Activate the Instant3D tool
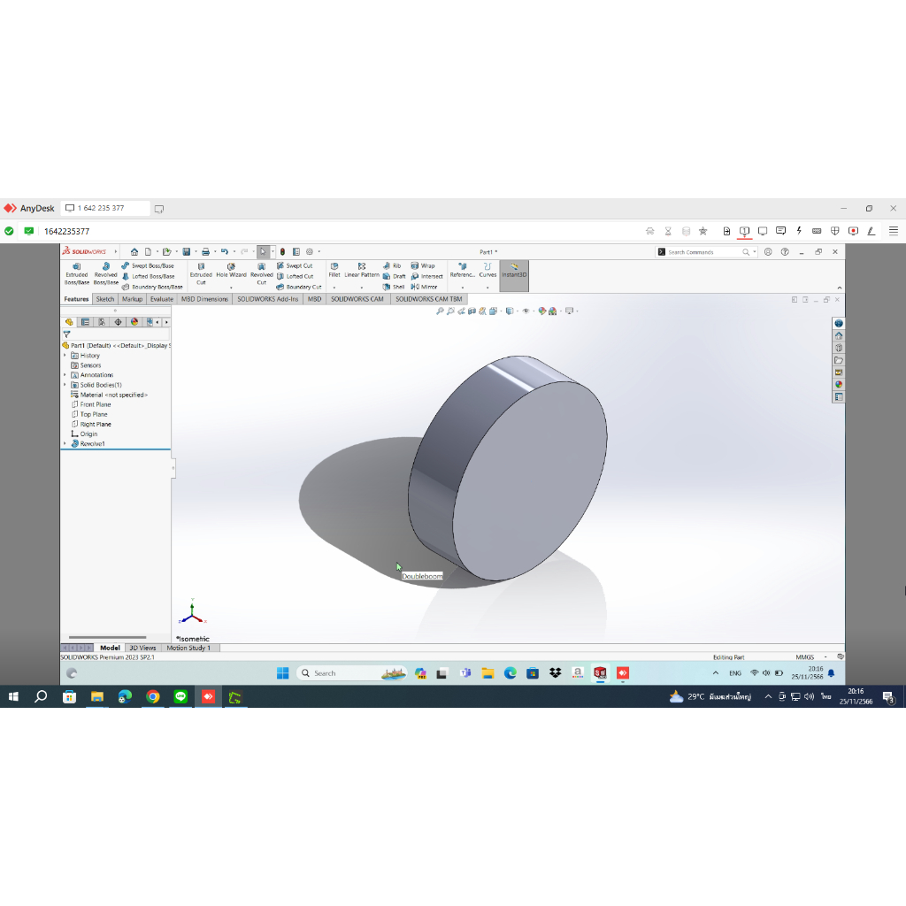This screenshot has height=906, width=906. click(x=514, y=274)
